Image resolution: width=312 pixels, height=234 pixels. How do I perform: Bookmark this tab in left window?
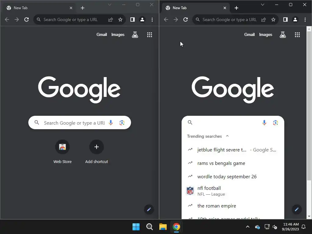click(x=120, y=19)
